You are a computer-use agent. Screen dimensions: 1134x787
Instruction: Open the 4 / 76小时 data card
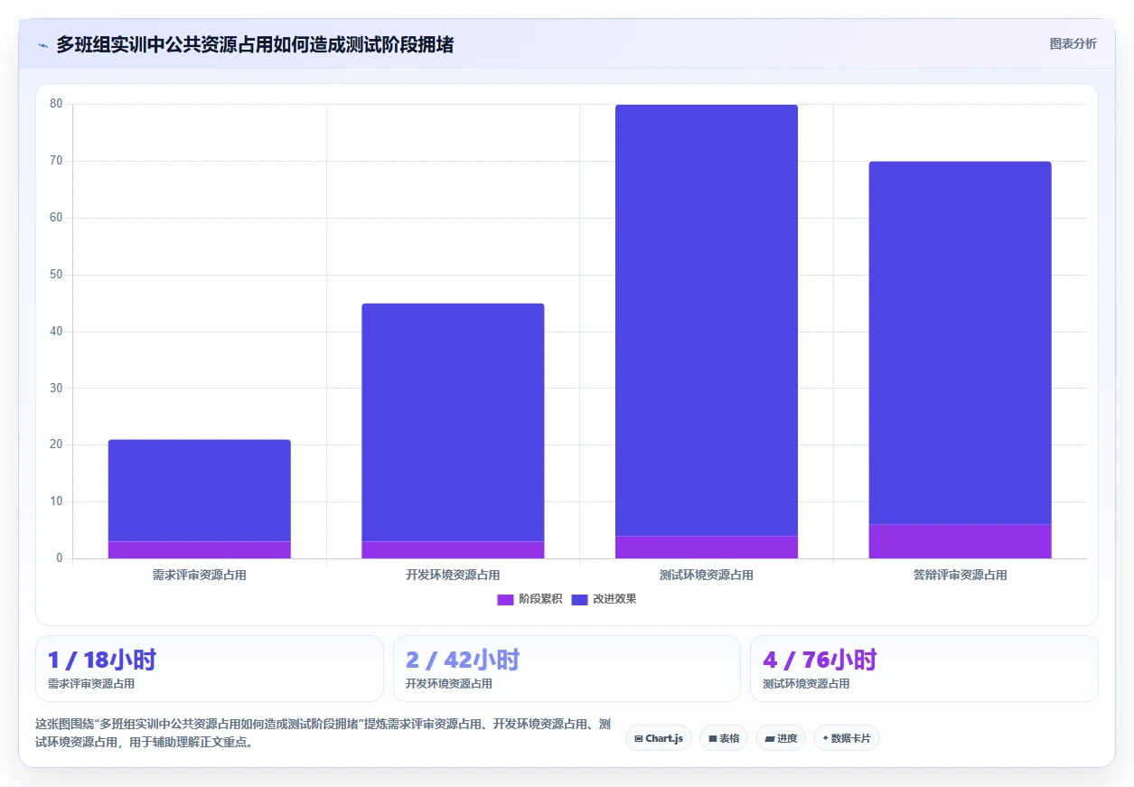[x=924, y=669]
